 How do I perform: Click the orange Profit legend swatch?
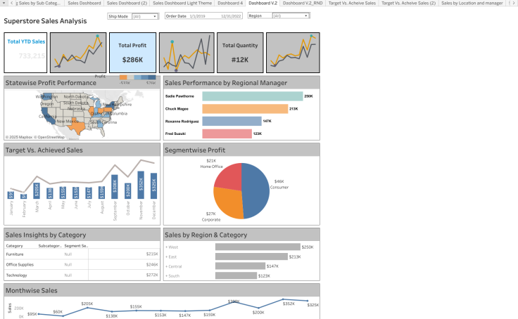click(x=123, y=77)
